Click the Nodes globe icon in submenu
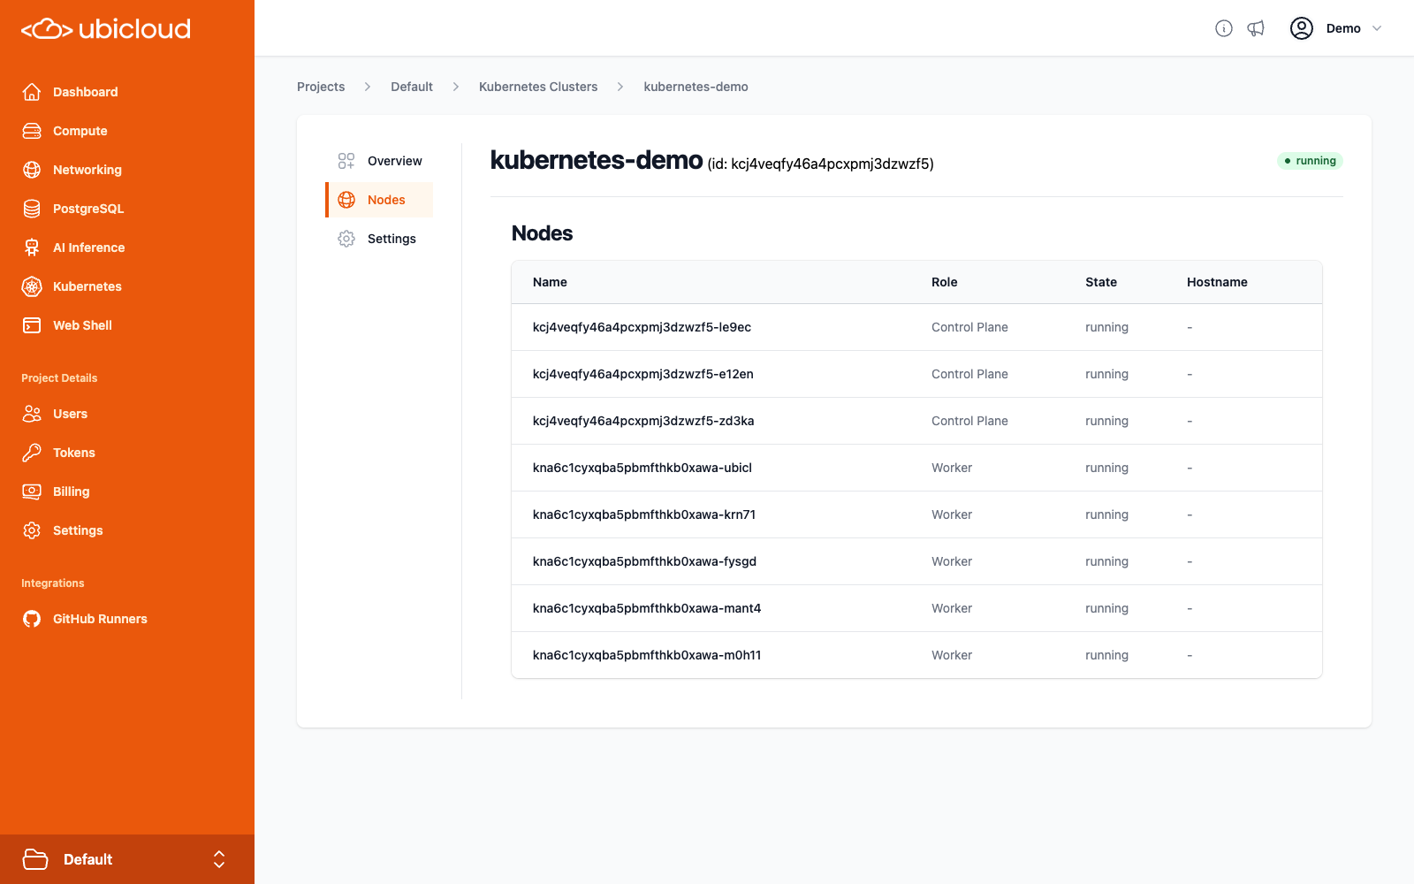Viewport: 1414px width, 884px height. click(346, 200)
